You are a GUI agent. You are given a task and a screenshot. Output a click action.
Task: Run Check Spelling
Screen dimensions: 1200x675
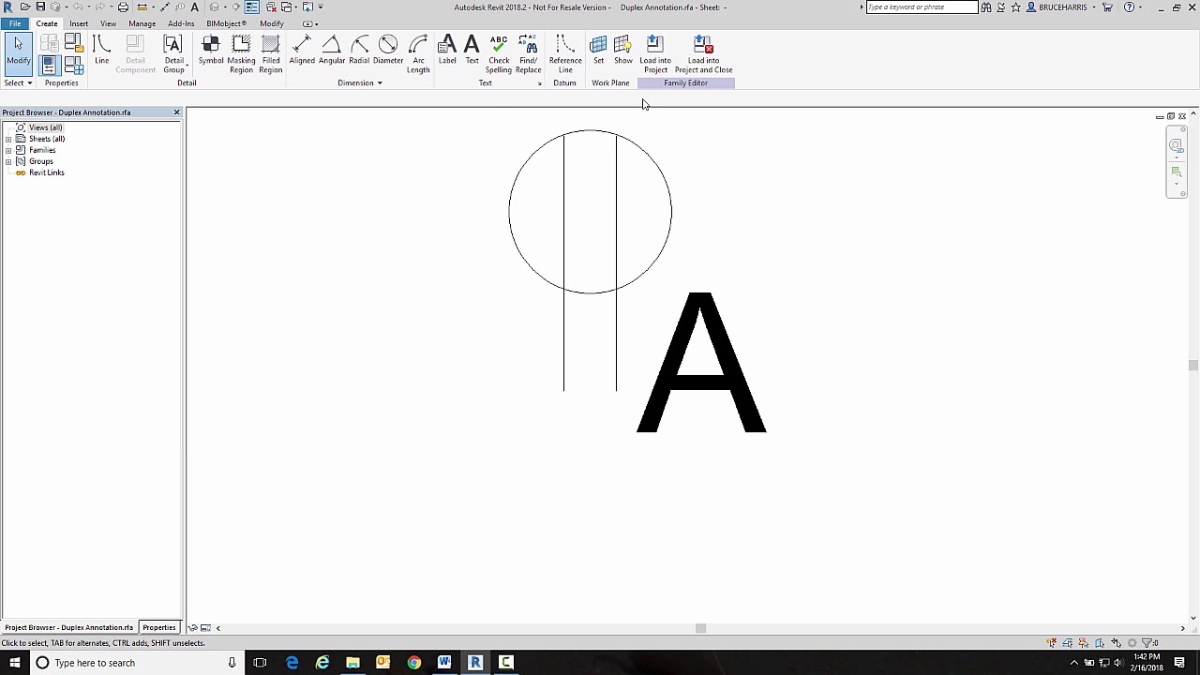coord(499,54)
